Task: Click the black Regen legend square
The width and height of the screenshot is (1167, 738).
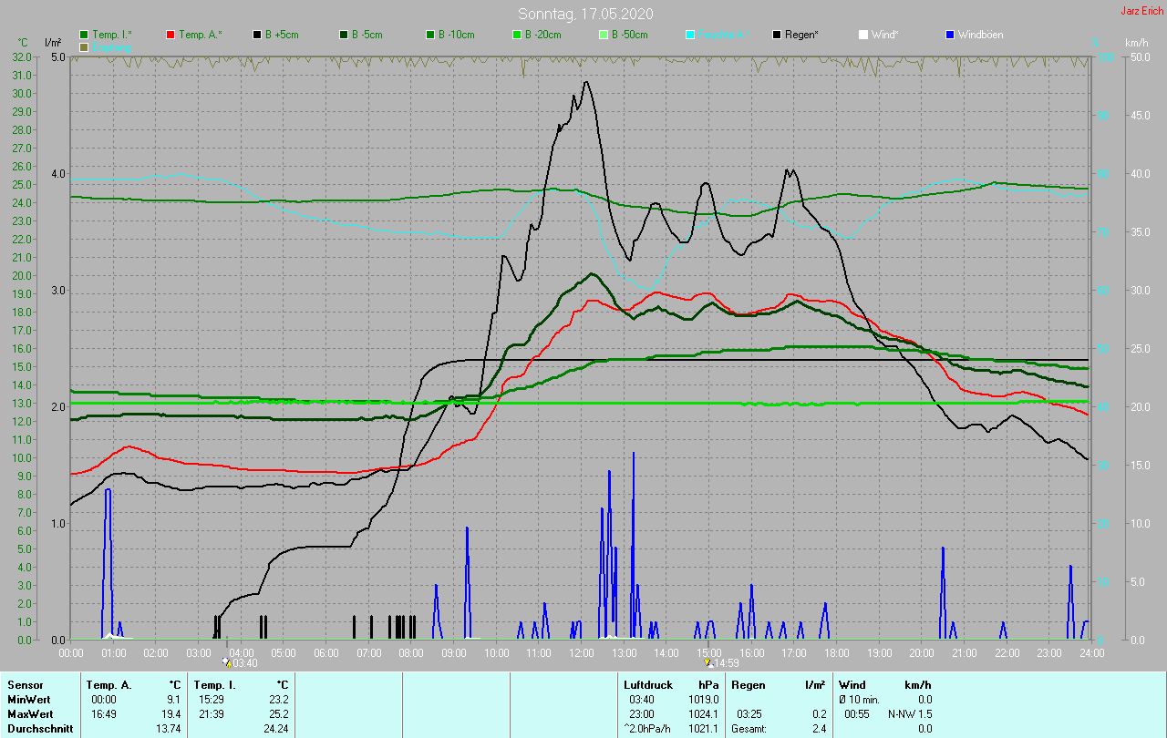Action: click(777, 35)
